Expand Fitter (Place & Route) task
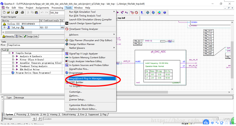Viewport: 236px width, 126px height. click(13, 60)
